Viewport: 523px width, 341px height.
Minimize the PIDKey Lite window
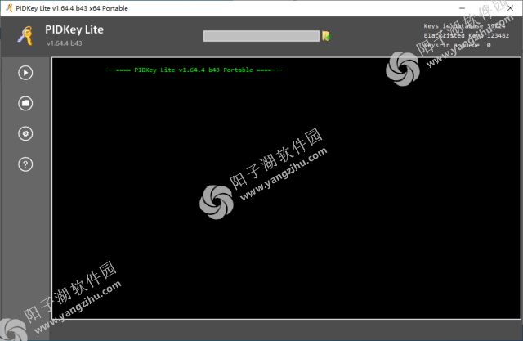(462, 8)
